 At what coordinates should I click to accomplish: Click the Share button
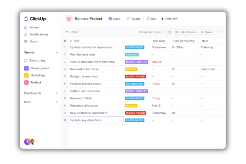point(207,32)
